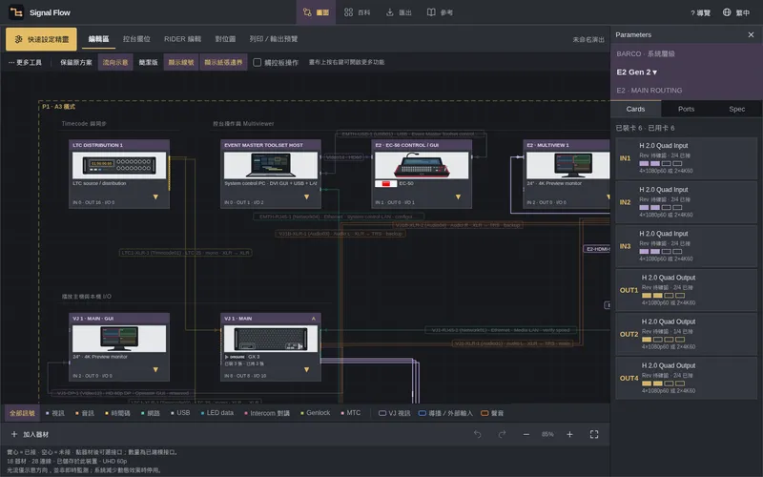This screenshot has width=763, height=477.
Task: Toggle the VJ 視訊 group filter
Action: point(395,413)
